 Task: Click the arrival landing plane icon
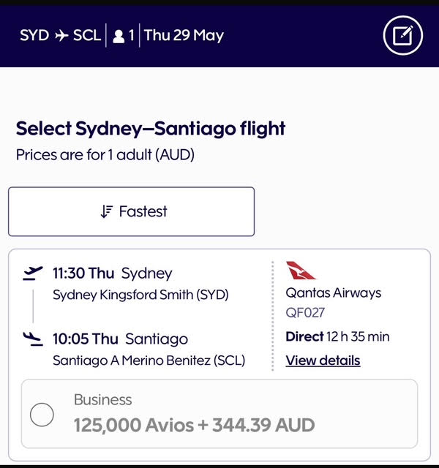pyautogui.click(x=32, y=339)
